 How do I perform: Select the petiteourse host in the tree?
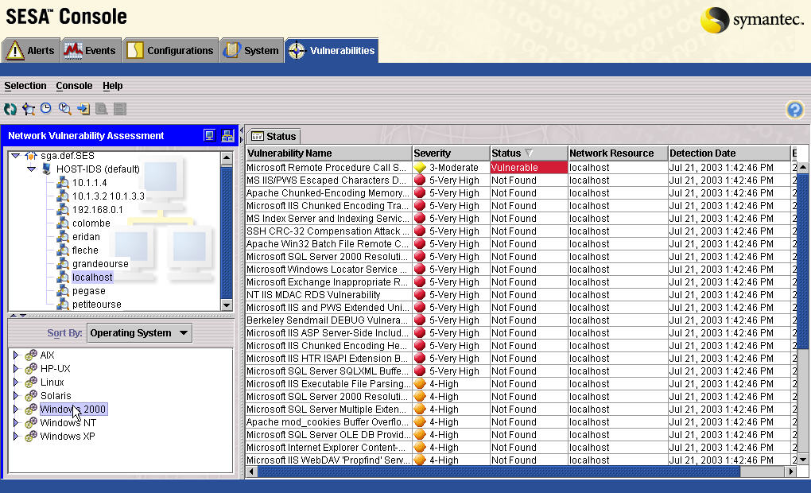(97, 305)
